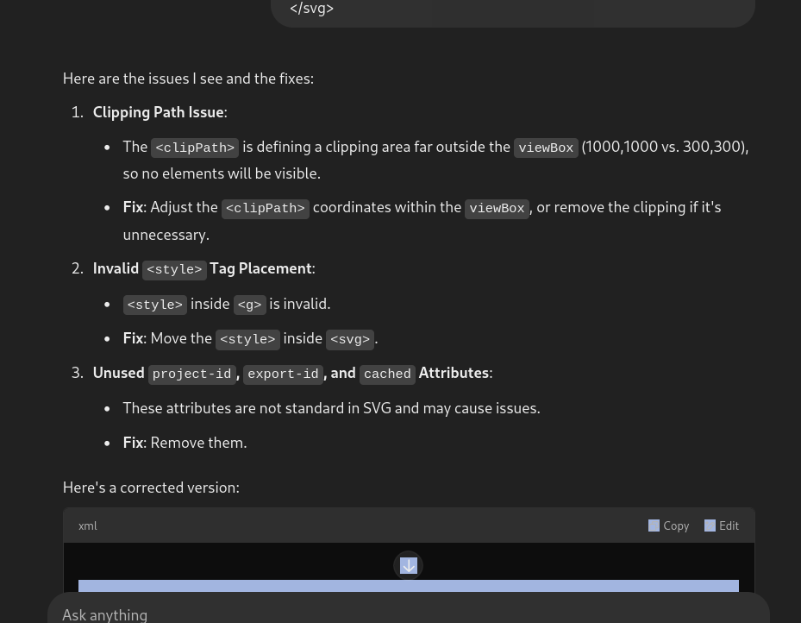Image resolution: width=801 pixels, height=623 pixels.
Task: Click the 'Clipping Path Issue' heading
Action: 158,112
